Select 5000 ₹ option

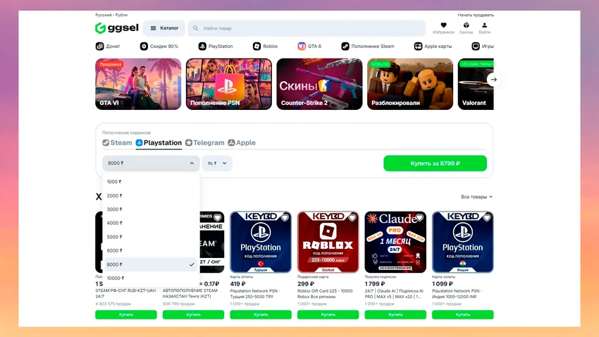click(x=151, y=237)
